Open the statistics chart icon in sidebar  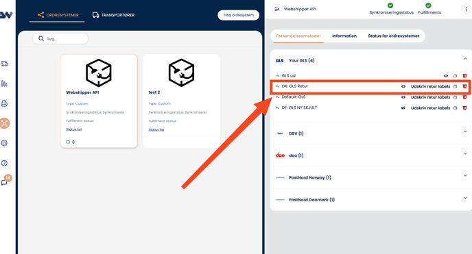tap(4, 84)
